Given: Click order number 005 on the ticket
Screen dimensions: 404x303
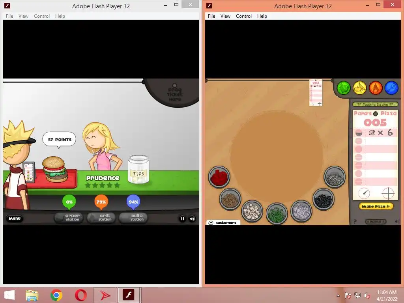Looking at the screenshot, I should (x=375, y=123).
